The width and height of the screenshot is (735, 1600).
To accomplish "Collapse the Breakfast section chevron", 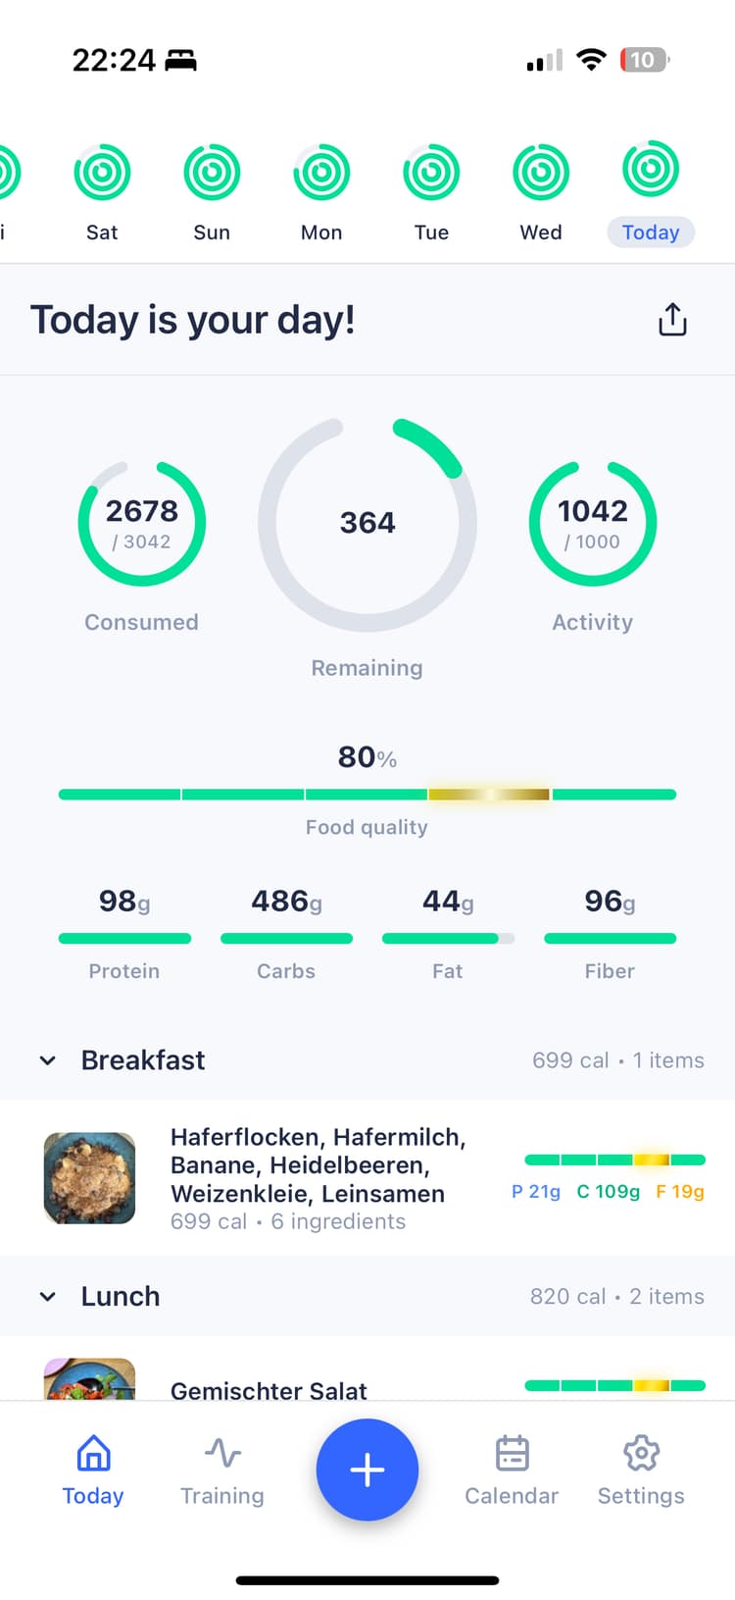I will pos(47,1060).
